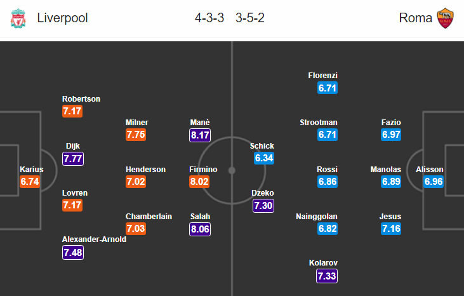
Task: Click Alisson's 6.96 rating badge
Action: (x=434, y=182)
